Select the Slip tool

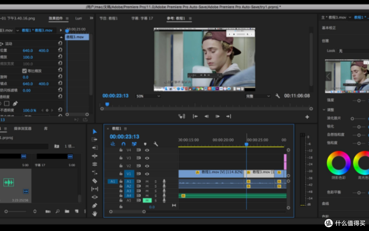(x=95, y=189)
